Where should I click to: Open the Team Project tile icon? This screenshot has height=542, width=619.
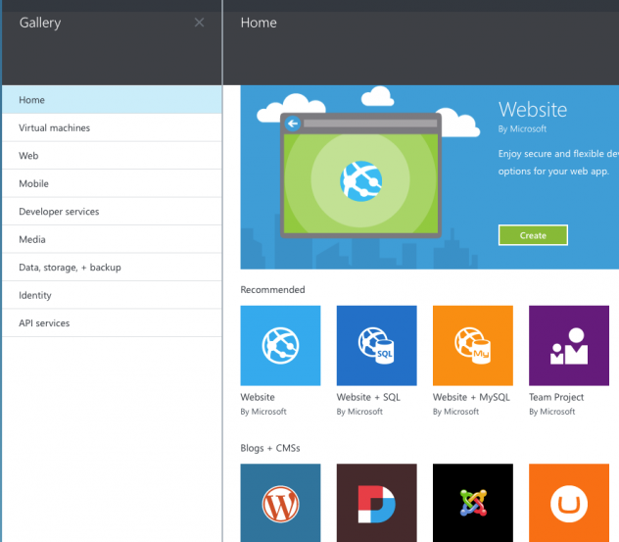[568, 345]
